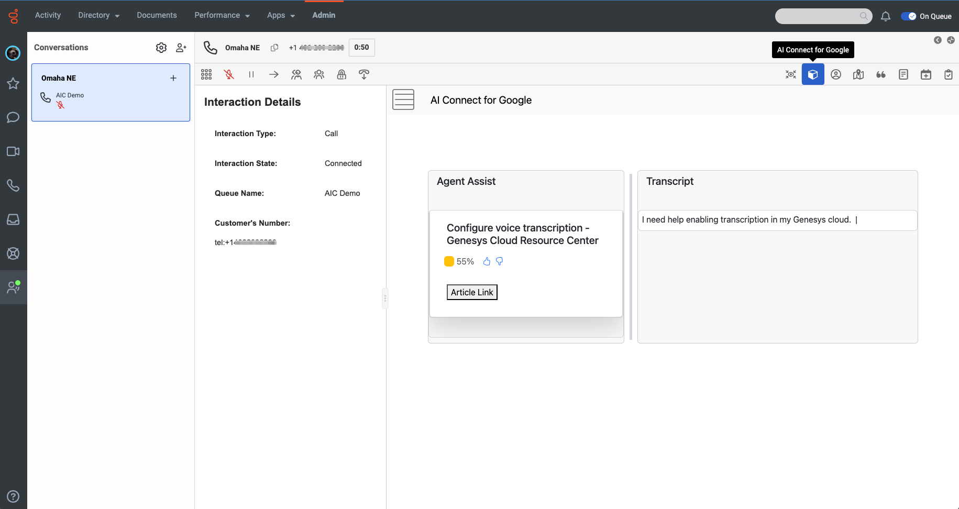Toggle the On Queue switch
This screenshot has width=959, height=509.
[909, 16]
